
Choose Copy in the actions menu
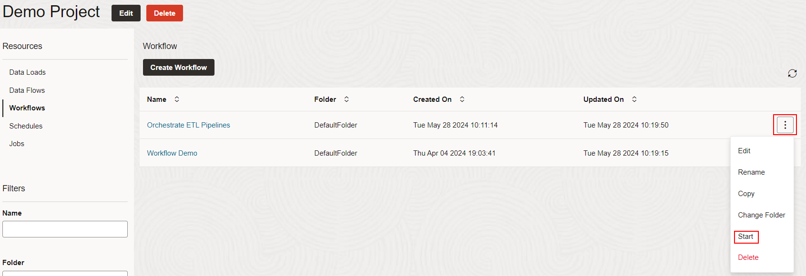pyautogui.click(x=746, y=194)
